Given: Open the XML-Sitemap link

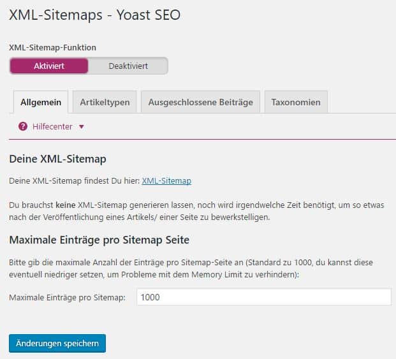Looking at the screenshot, I should 166,180.
